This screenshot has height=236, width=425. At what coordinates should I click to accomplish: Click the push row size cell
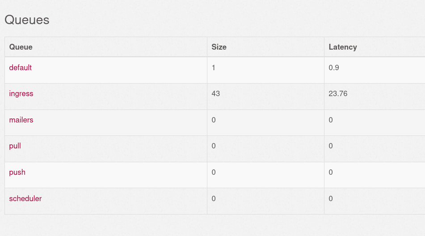click(265, 175)
